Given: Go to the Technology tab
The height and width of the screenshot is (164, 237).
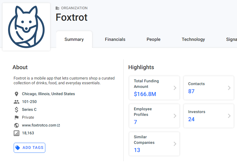Looking at the screenshot, I should (x=193, y=39).
